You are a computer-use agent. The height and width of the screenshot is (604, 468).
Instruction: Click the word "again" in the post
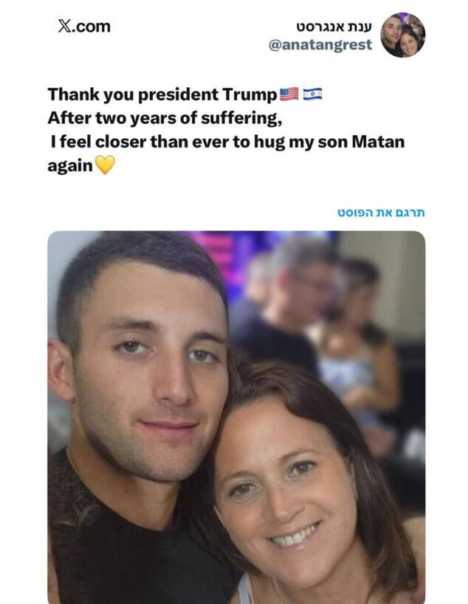tap(70, 165)
